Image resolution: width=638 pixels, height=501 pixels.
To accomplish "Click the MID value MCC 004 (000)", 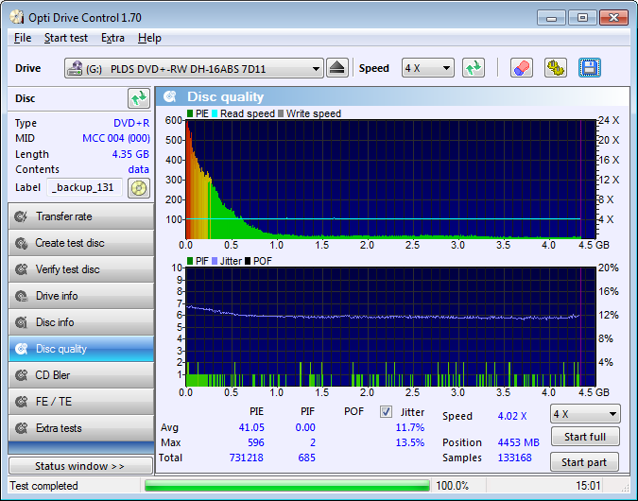I will [x=116, y=138].
